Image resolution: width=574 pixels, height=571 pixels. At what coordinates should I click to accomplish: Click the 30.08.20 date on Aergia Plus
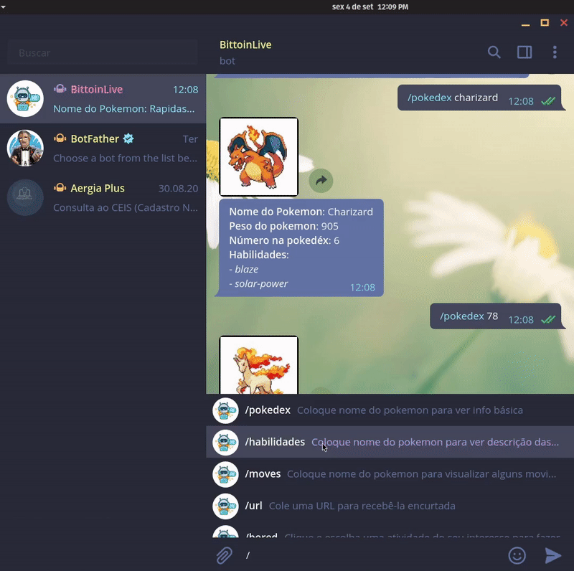[x=178, y=188]
